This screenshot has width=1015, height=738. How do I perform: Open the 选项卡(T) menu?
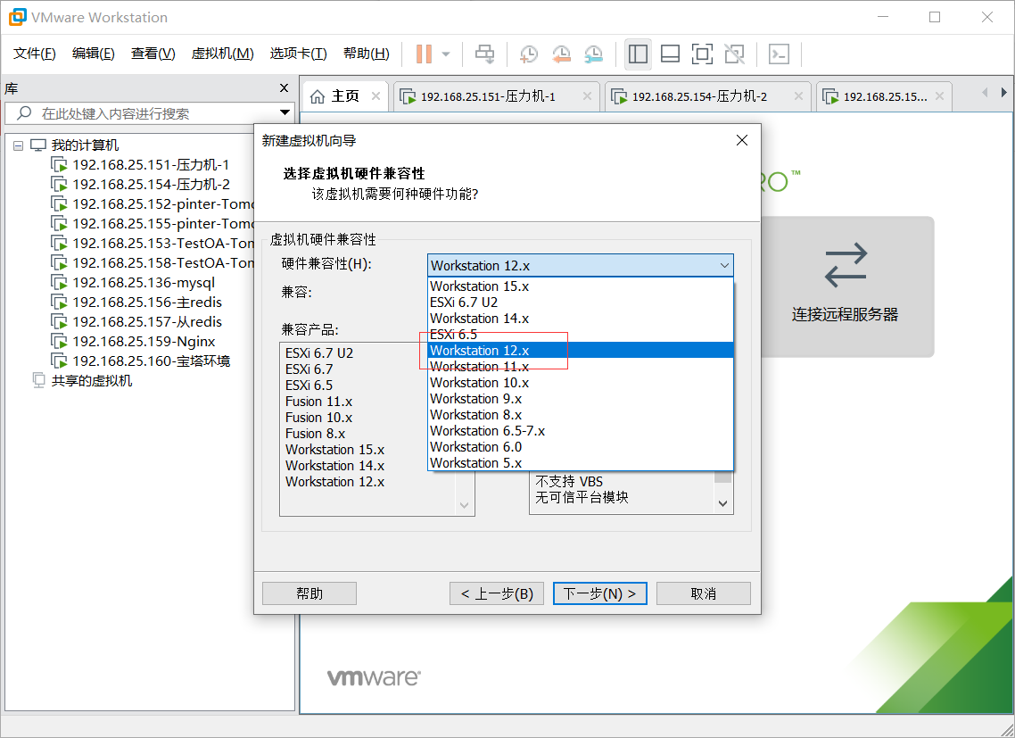pyautogui.click(x=298, y=54)
